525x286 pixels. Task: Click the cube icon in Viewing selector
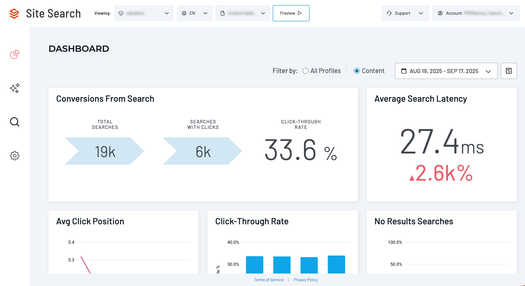pos(121,13)
